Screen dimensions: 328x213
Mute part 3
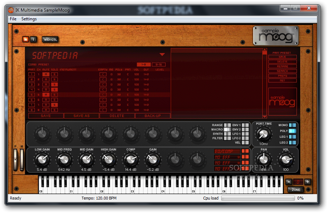46,85
